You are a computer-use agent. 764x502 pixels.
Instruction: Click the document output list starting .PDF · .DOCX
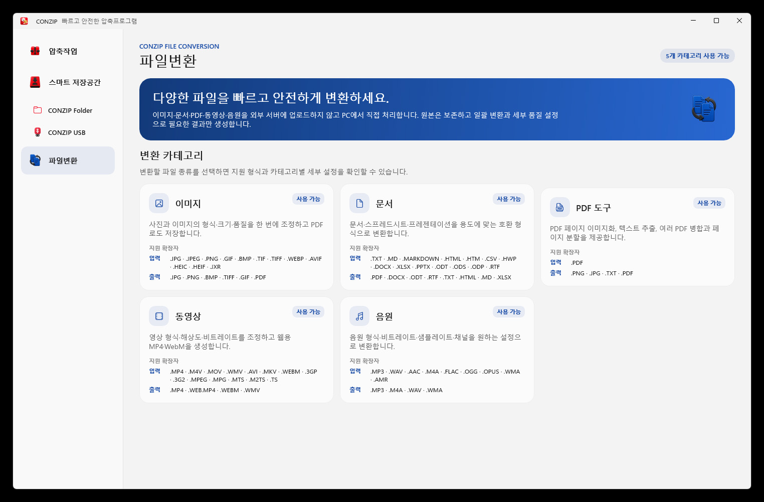click(x=441, y=277)
